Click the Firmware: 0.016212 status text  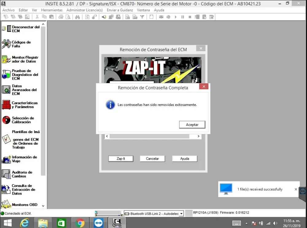pos(234,213)
